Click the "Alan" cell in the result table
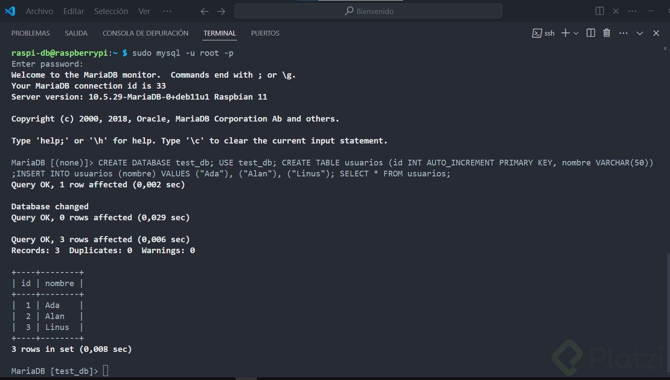 click(55, 316)
